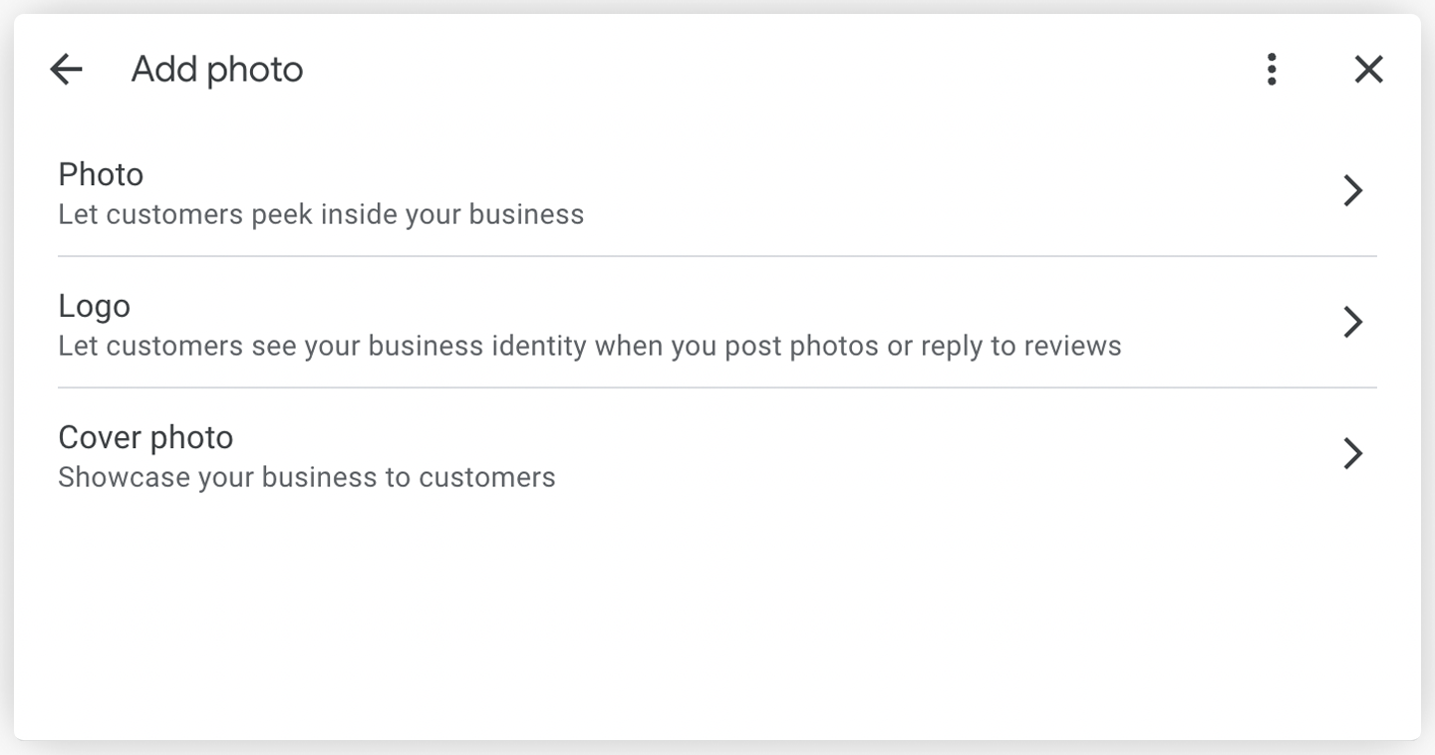Screen dimensions: 1435x755
Task: Click the back arrow icon
Action: 66,70
